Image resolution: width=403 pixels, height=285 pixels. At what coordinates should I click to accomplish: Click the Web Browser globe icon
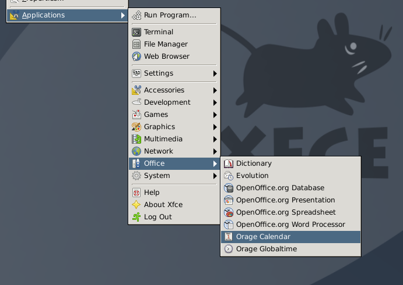pyautogui.click(x=136, y=56)
